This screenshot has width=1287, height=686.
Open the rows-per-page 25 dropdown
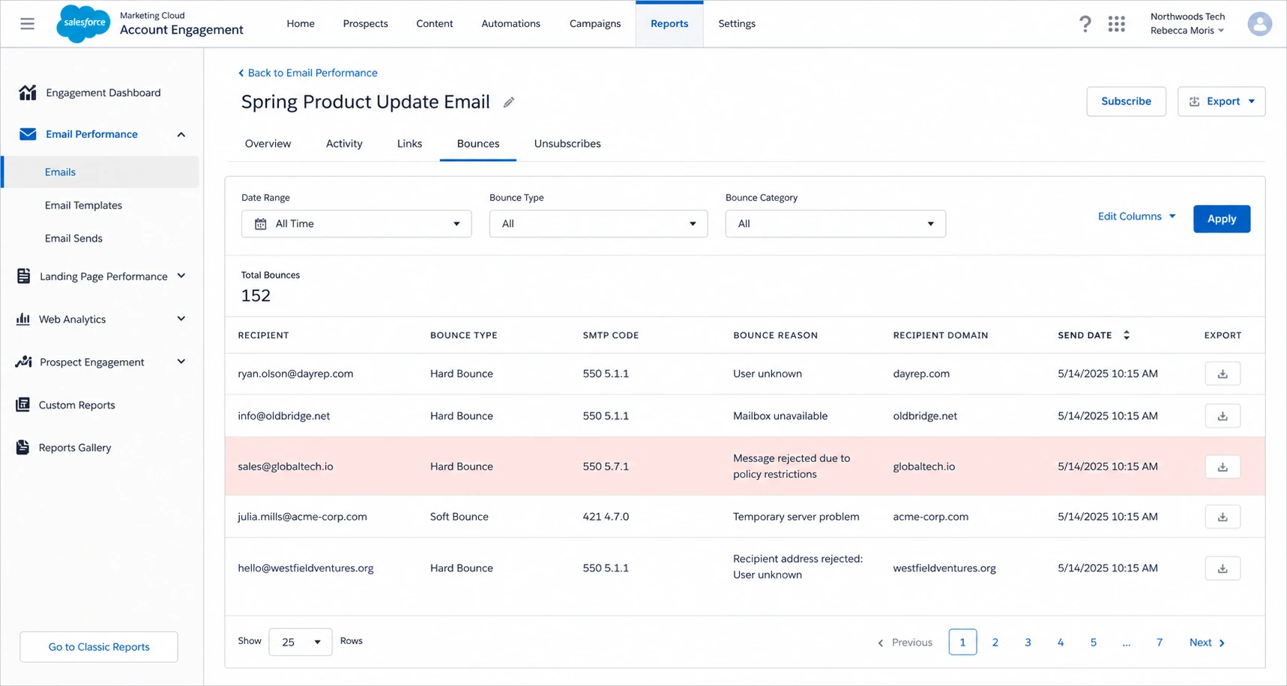[x=300, y=642]
